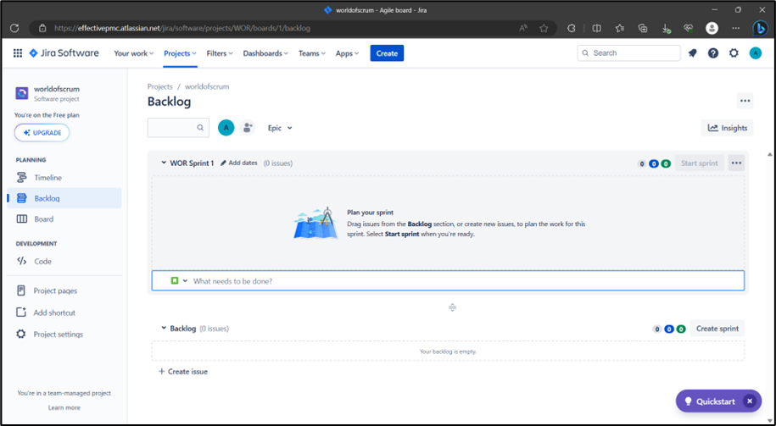Image resolution: width=776 pixels, height=426 pixels.
Task: Collapse the WOR Sprint 1 section
Action: point(164,163)
